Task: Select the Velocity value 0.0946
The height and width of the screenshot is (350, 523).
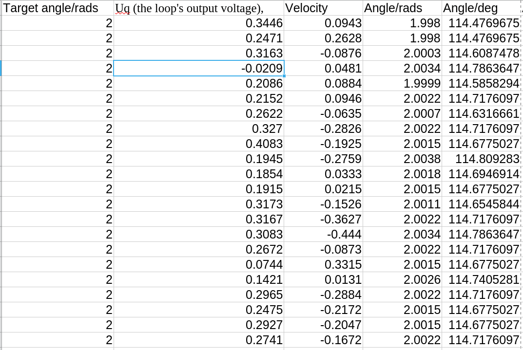Action: pyautogui.click(x=323, y=98)
